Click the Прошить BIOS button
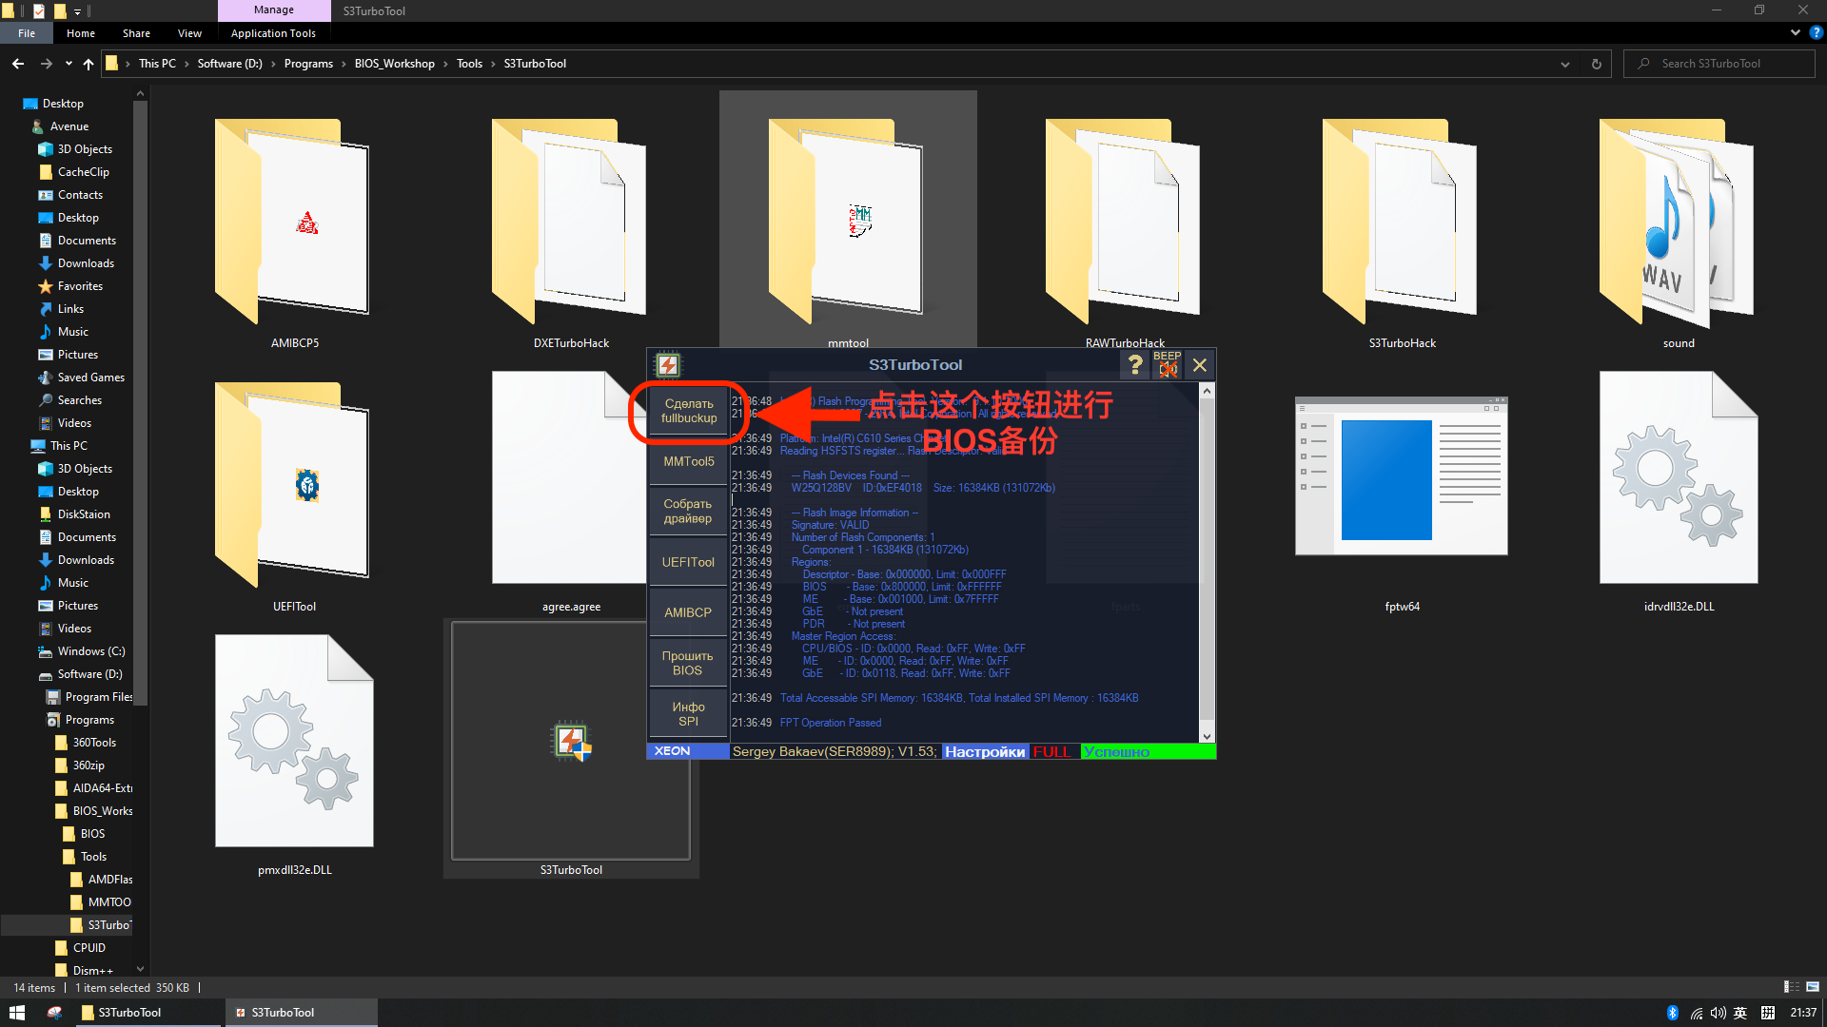 (x=689, y=663)
